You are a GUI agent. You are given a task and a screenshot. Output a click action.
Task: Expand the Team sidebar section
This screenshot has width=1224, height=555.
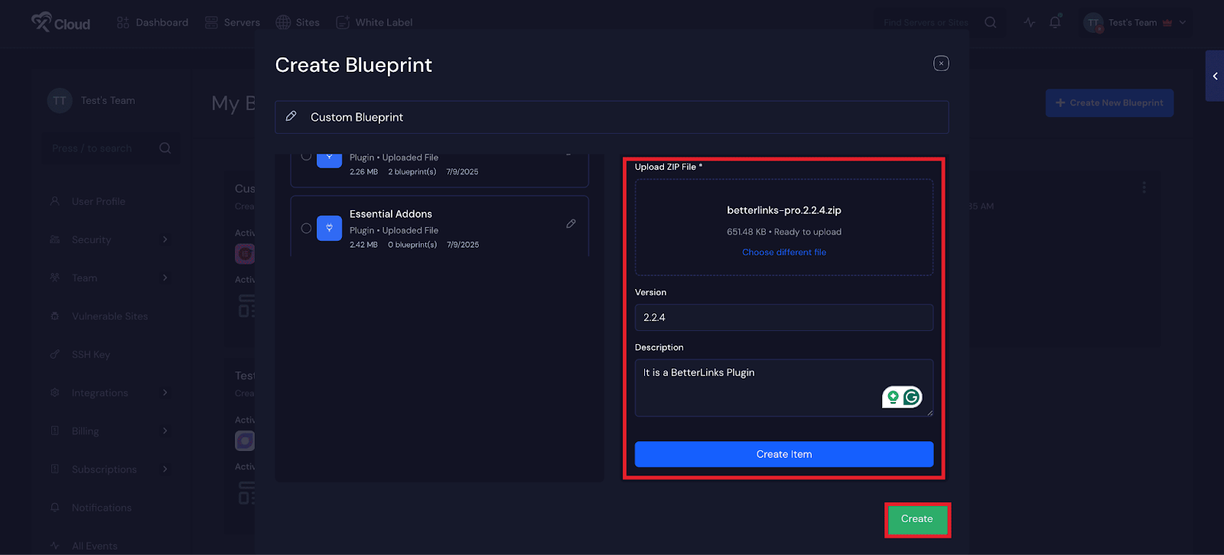click(x=108, y=277)
